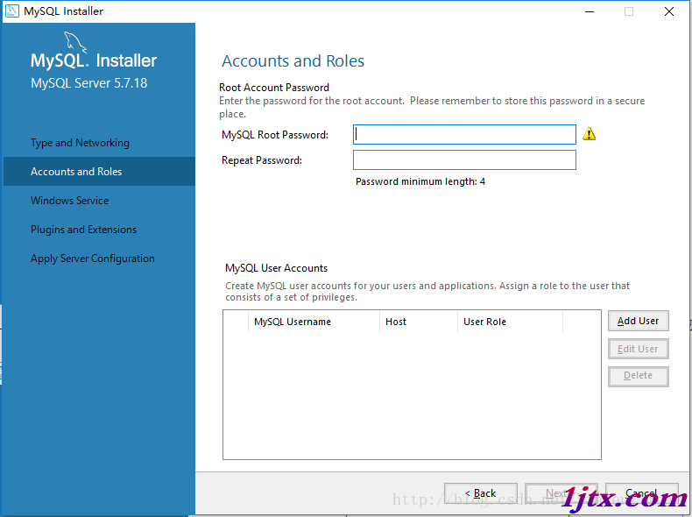
Task: Open the Type and Networking step
Action: coord(80,143)
